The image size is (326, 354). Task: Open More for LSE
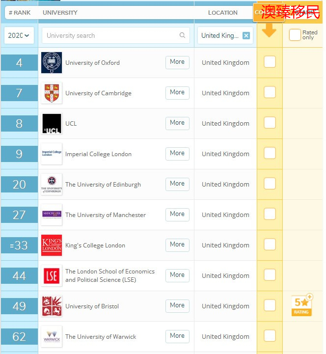click(x=177, y=275)
